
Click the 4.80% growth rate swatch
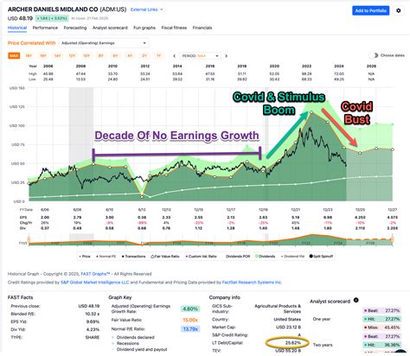[190, 309]
